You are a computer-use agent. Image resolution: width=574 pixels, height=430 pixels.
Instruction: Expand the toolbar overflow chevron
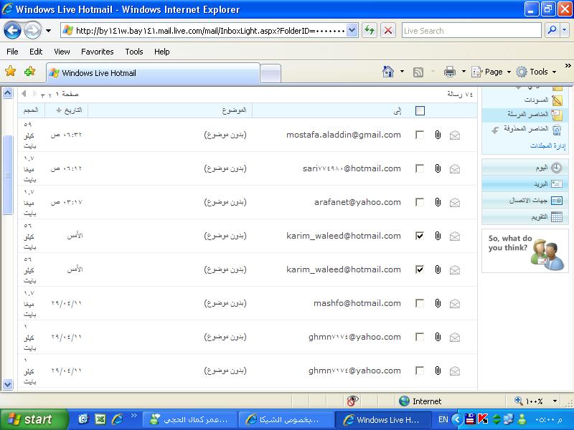568,66
